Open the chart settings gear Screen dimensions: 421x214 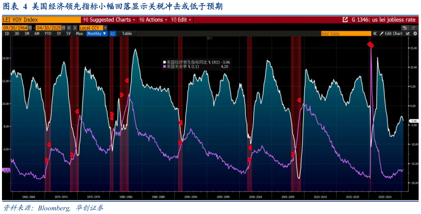(415, 34)
